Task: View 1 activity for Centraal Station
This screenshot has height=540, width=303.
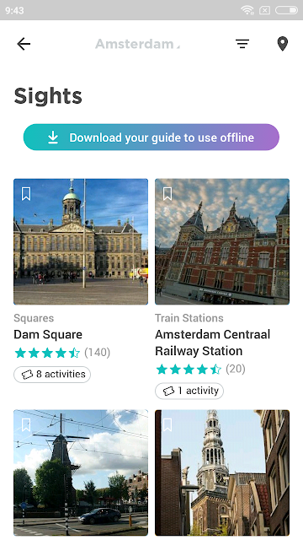Action: (189, 391)
